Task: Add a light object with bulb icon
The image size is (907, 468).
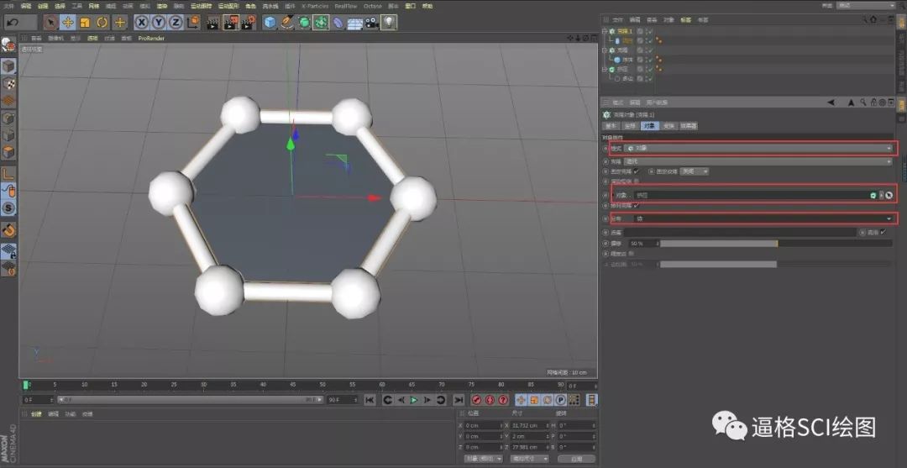Action: tap(390, 22)
